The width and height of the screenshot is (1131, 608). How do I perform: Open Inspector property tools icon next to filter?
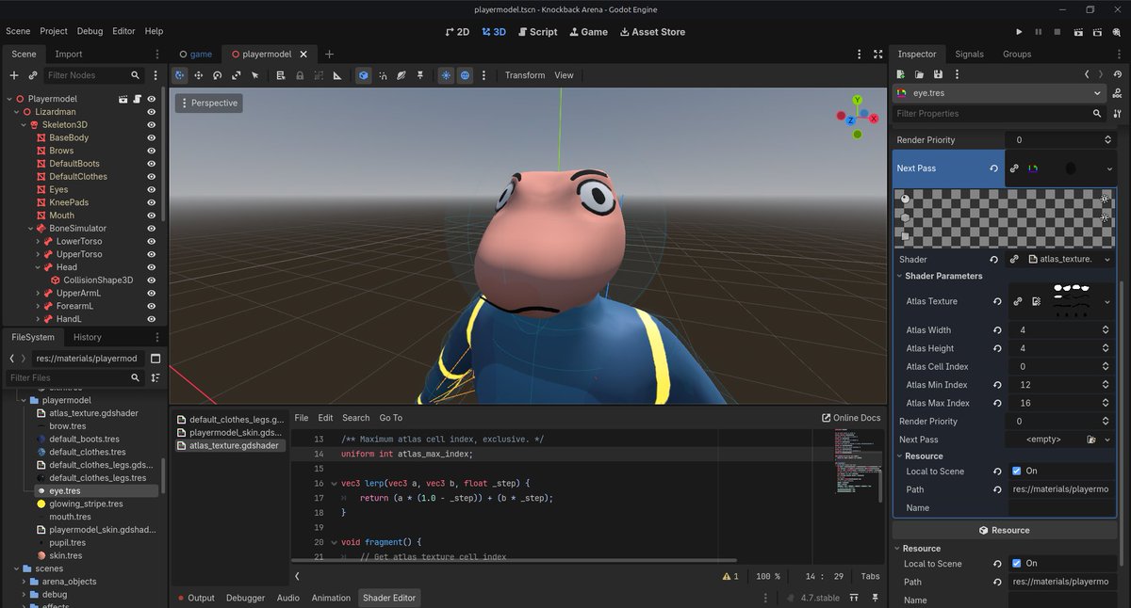pyautogui.click(x=1119, y=113)
